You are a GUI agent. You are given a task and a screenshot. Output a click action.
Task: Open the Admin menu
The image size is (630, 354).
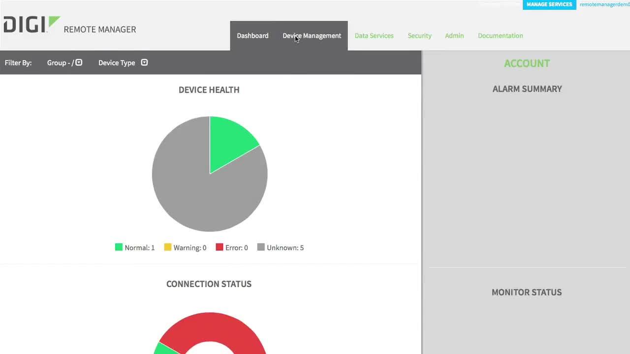[454, 36]
